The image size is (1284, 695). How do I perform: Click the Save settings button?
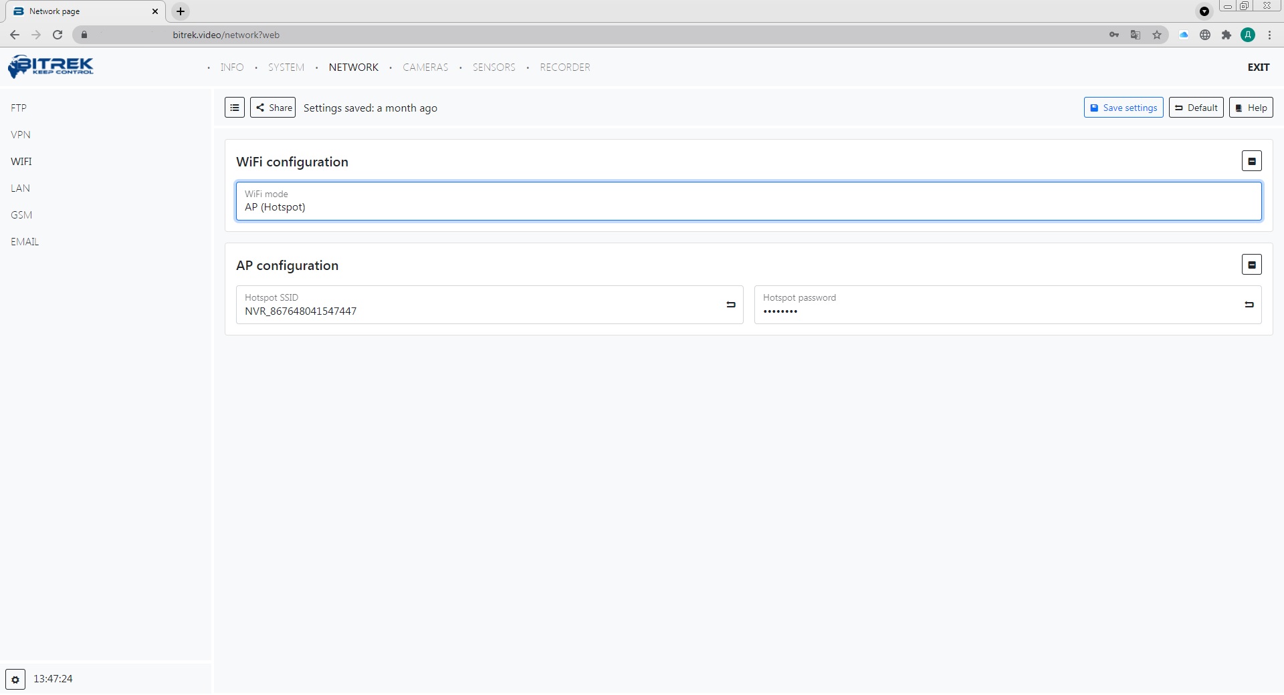click(x=1123, y=108)
